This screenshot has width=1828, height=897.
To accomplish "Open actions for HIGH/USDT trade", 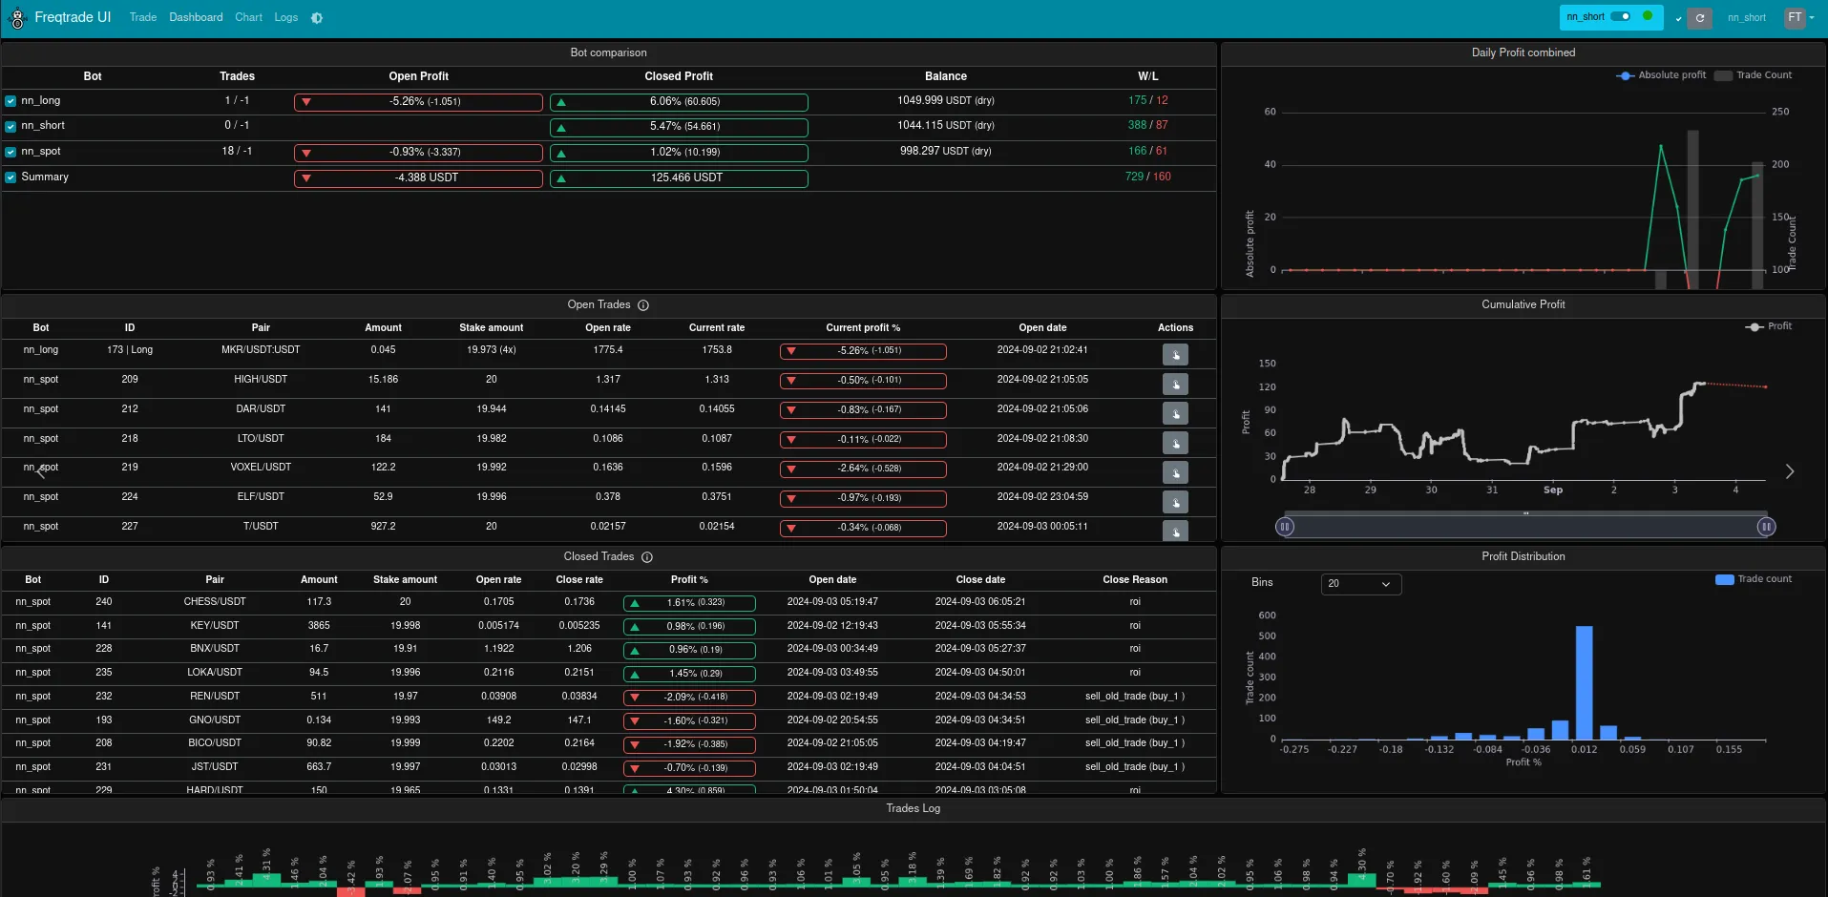I will click(x=1175, y=385).
